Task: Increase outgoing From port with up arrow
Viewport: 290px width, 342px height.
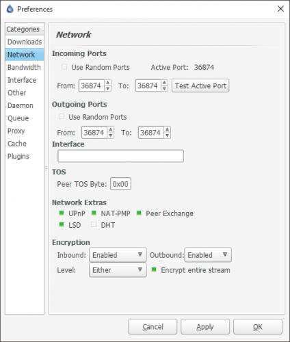Action: (x=111, y=129)
